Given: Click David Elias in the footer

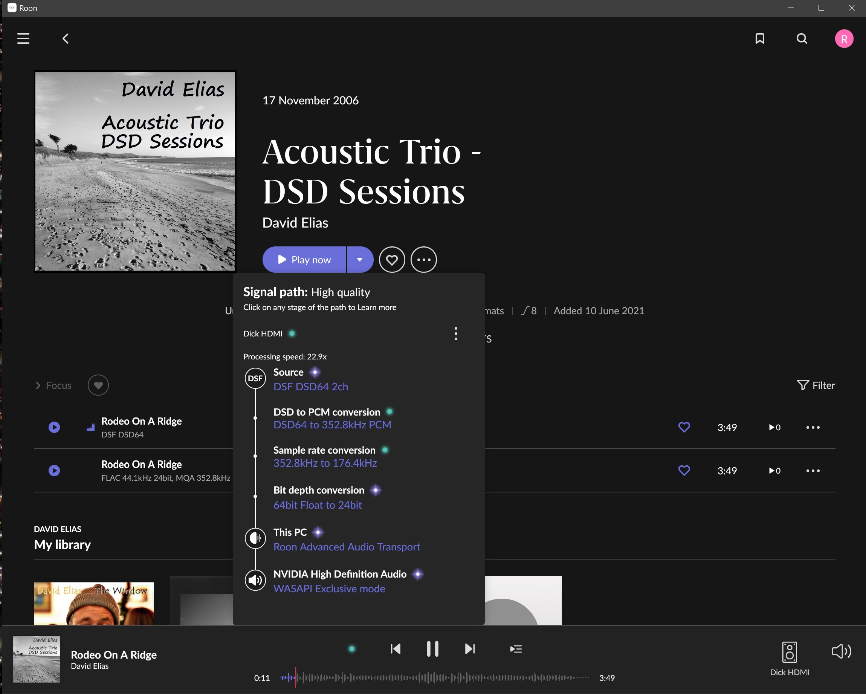Looking at the screenshot, I should point(90,666).
